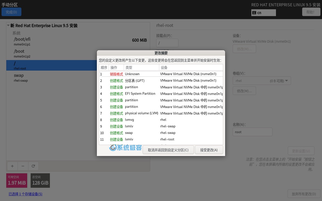Screen dimensions: 322x201
Task: Open the 已选择 1 个存储设备 link
Action: point(25,194)
